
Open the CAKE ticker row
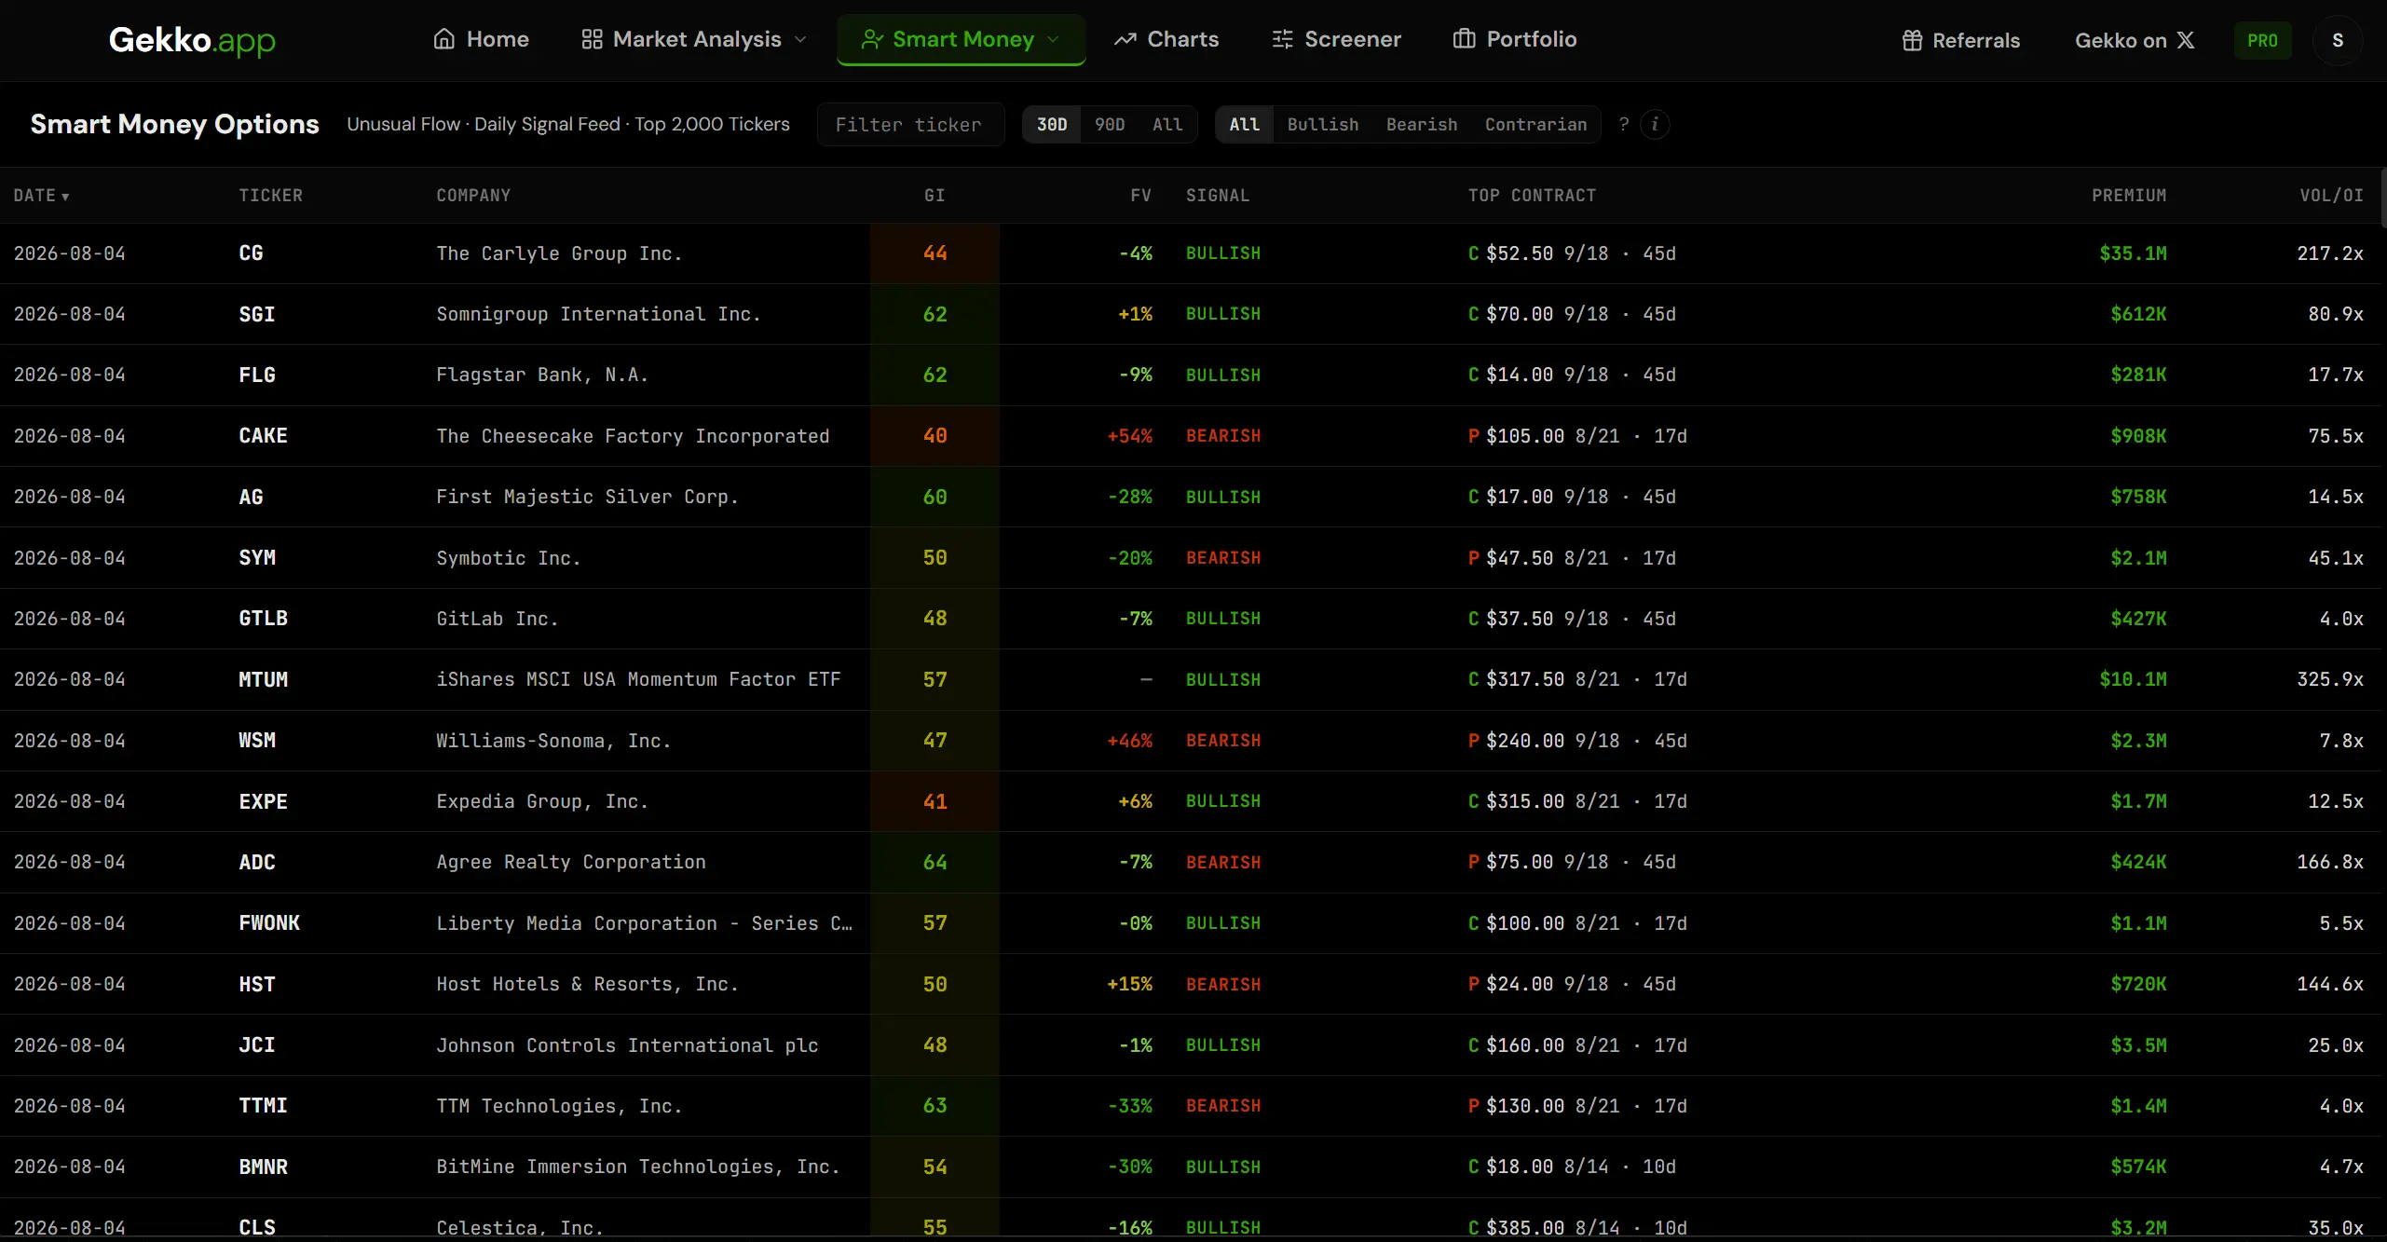tap(1191, 436)
